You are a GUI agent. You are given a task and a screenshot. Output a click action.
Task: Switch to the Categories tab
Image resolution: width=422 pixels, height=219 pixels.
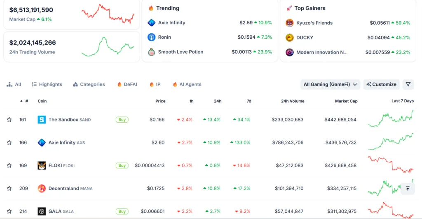(89, 84)
